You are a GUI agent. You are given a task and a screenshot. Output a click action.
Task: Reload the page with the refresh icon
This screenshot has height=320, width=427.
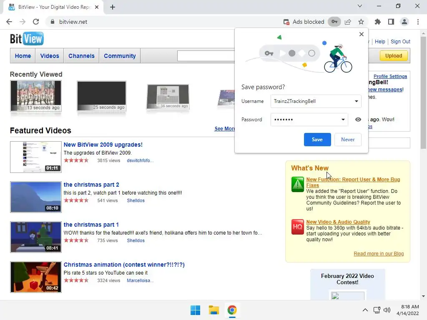click(x=36, y=22)
